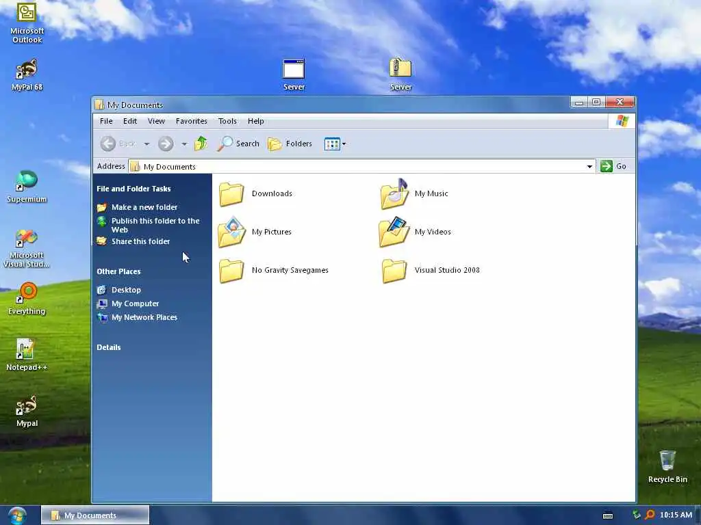
Task: Click Make a new folder
Action: (138, 207)
